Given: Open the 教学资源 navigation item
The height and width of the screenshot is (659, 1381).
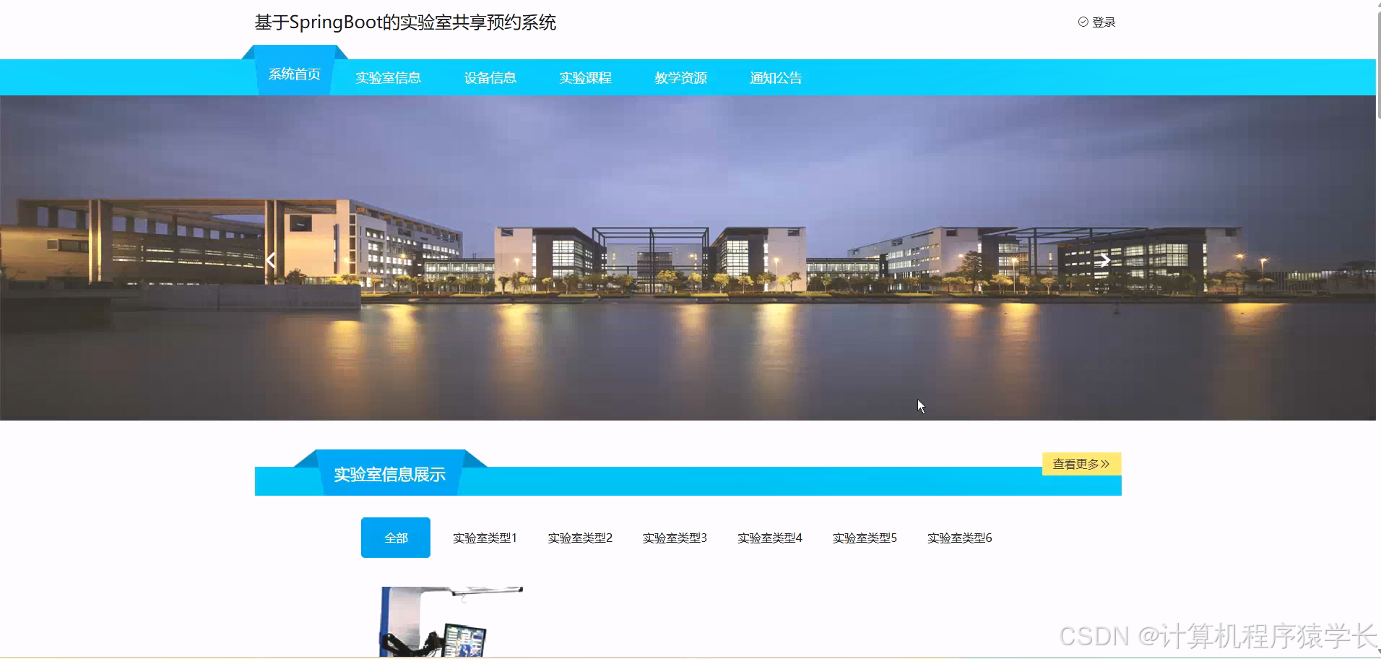Looking at the screenshot, I should click(x=681, y=77).
